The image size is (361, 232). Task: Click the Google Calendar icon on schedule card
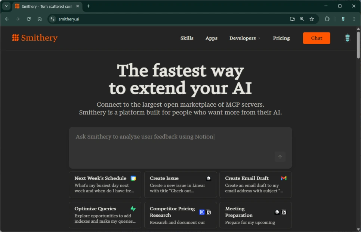point(133,178)
